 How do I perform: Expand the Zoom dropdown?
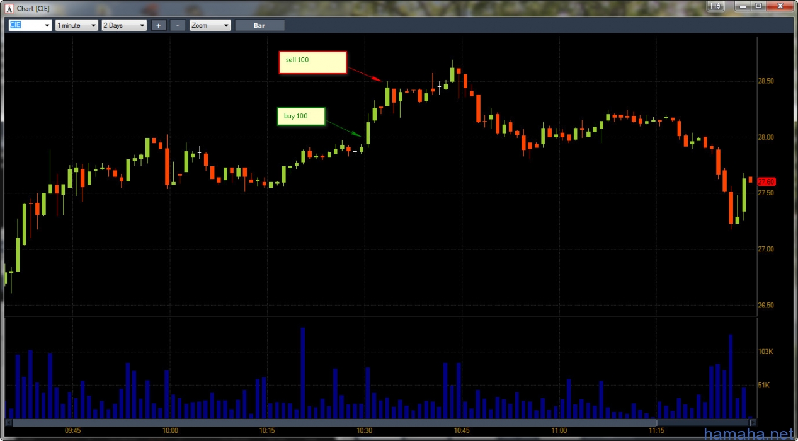[x=210, y=25]
